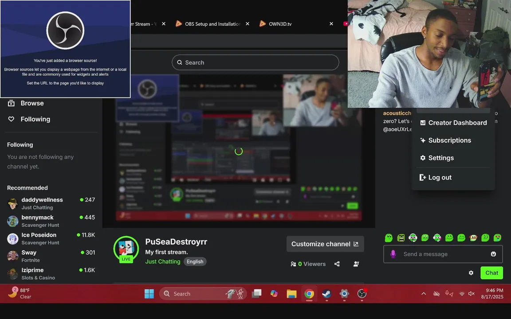The height and width of the screenshot is (319, 511).
Task: Insert the heart-eyes drooling emote
Action: click(x=497, y=237)
